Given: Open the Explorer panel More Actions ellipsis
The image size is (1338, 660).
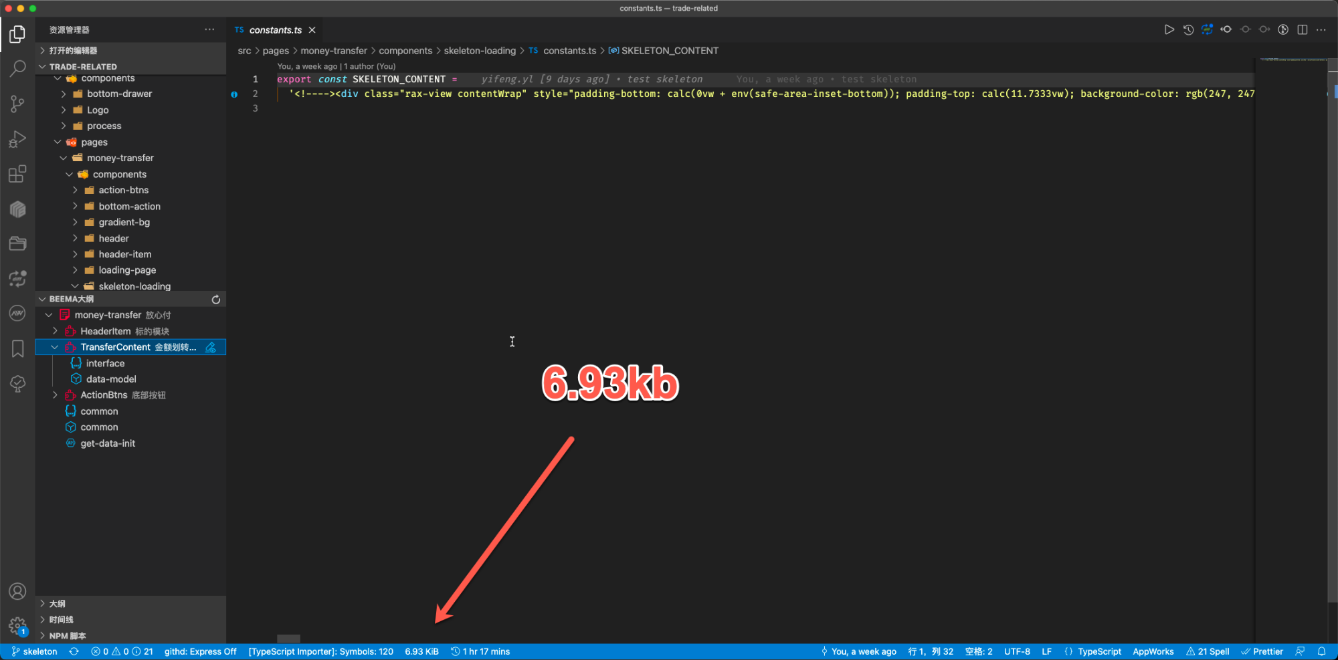Looking at the screenshot, I should (209, 29).
